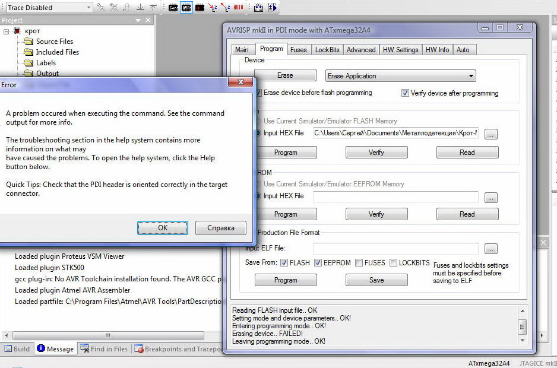Select the Labels folder in project tree
The image size is (557, 368).
tap(46, 63)
